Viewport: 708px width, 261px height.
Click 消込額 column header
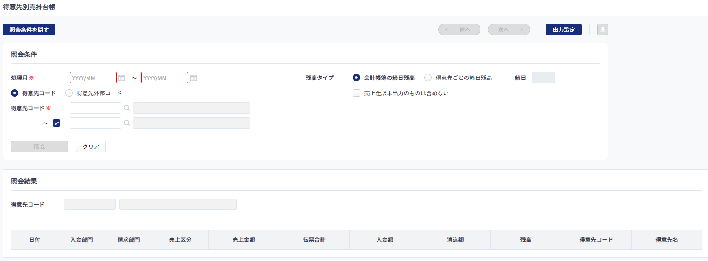pyautogui.click(x=455, y=240)
